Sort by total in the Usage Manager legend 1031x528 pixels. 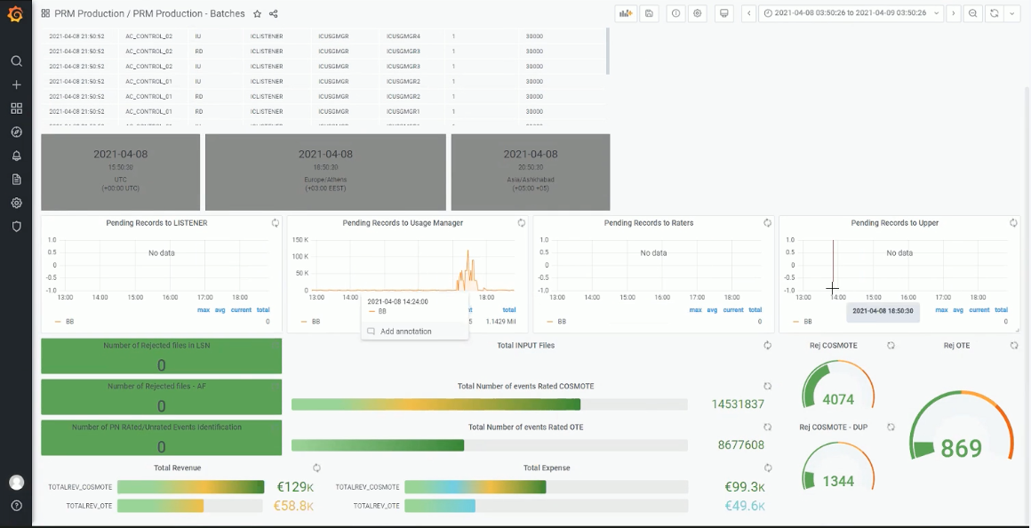pos(508,309)
